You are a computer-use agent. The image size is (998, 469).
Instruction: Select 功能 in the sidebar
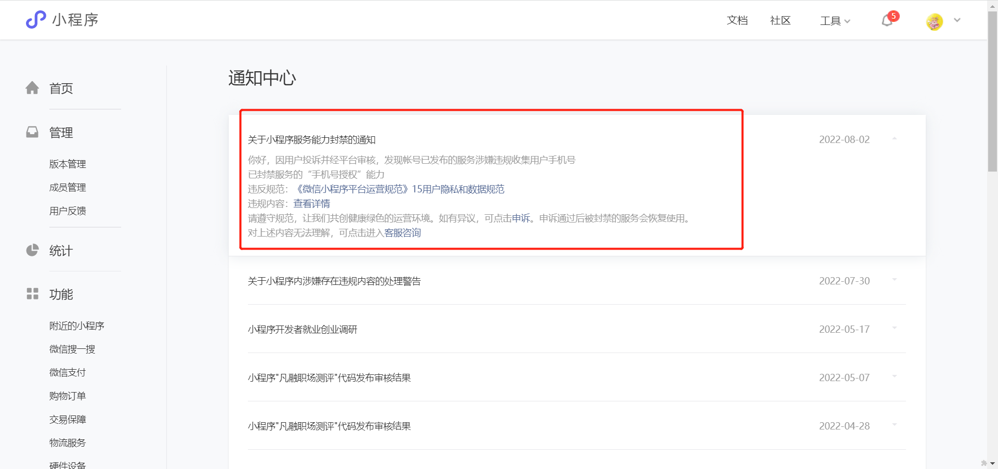[x=61, y=294]
